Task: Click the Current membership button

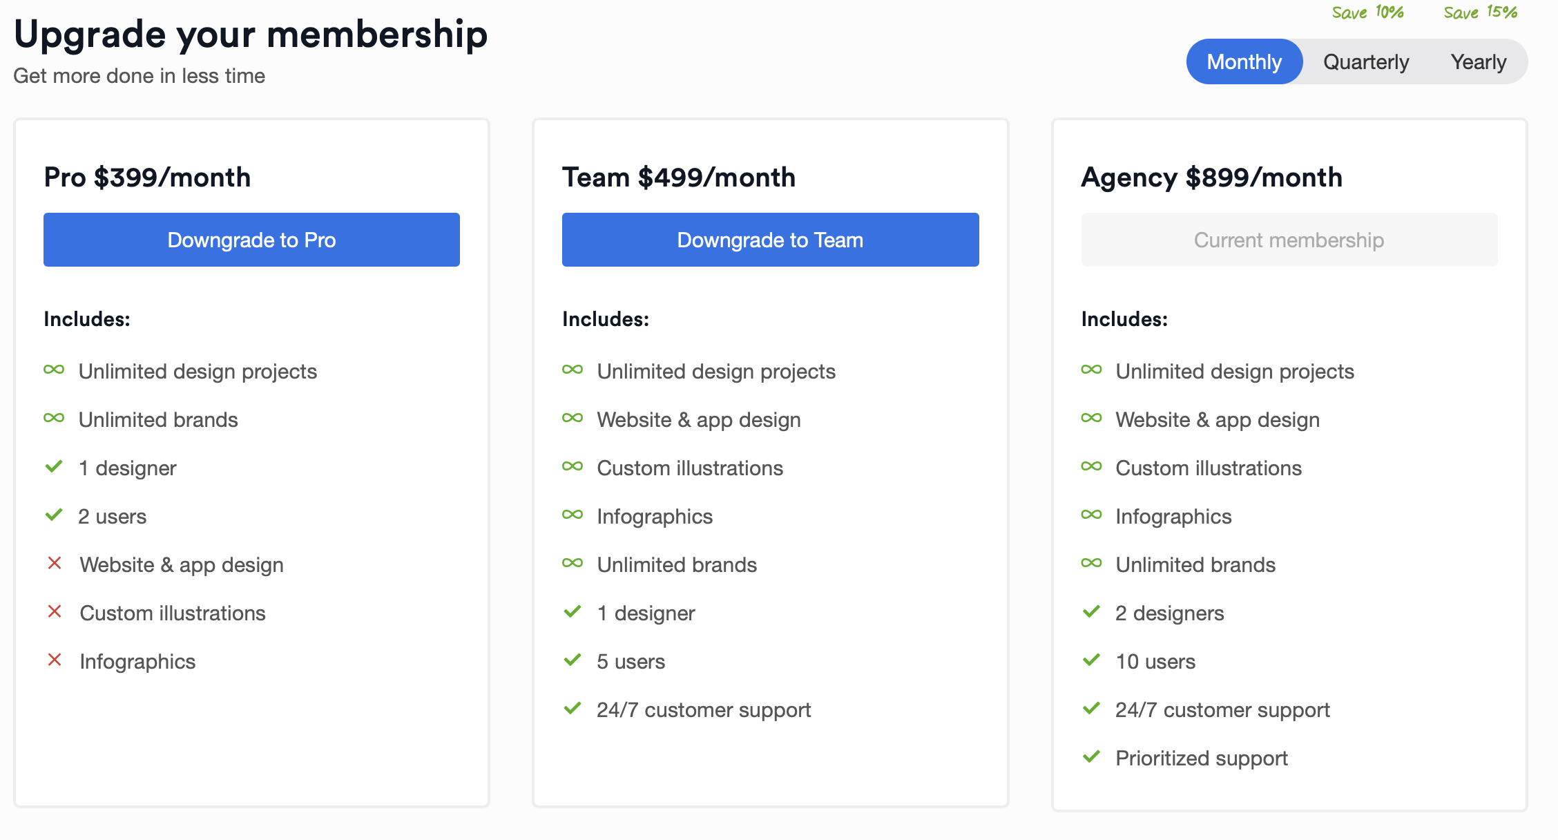Action: click(x=1289, y=240)
